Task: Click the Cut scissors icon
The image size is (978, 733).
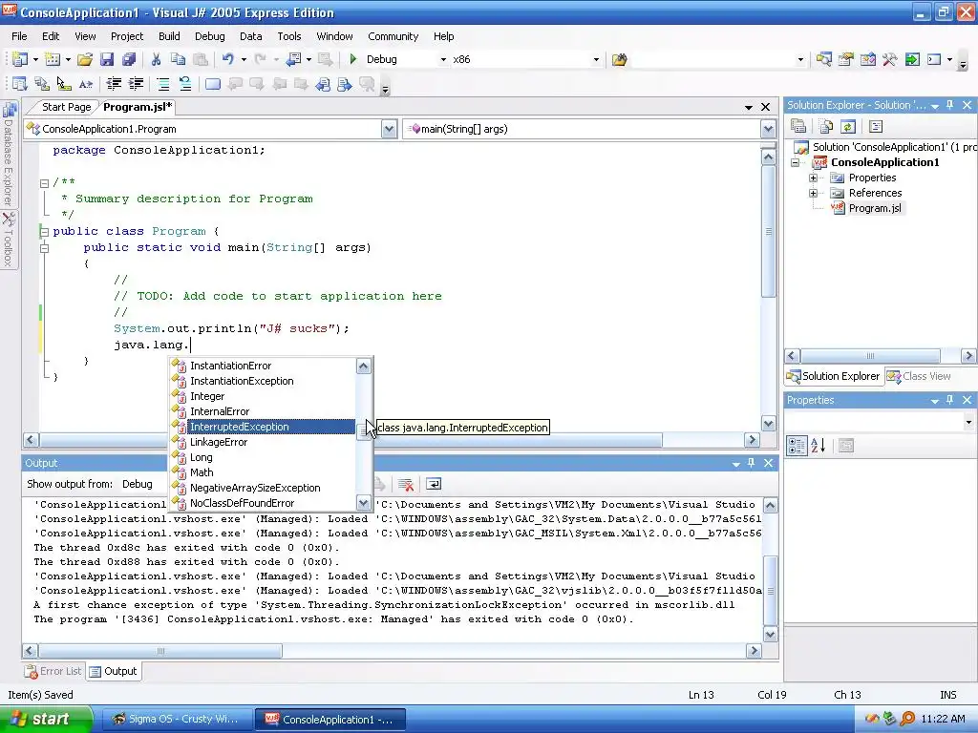Action: 156,59
